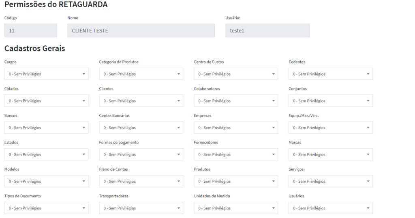This screenshot has width=415, height=218.
Task: Open the Conjuntos dropdown list
Action: 331,101
